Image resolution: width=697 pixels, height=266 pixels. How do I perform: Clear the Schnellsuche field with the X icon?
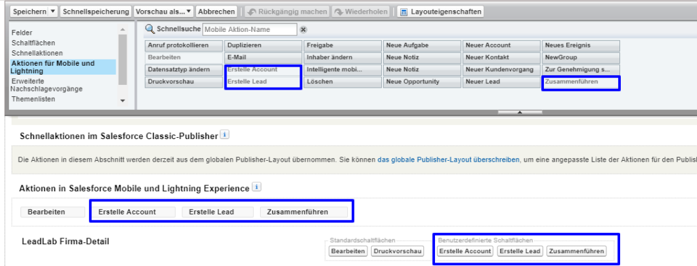point(303,30)
